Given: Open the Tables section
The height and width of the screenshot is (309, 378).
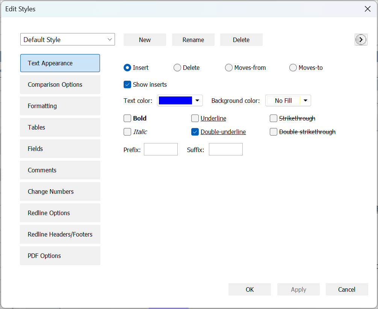Looking at the screenshot, I should tap(60, 127).
